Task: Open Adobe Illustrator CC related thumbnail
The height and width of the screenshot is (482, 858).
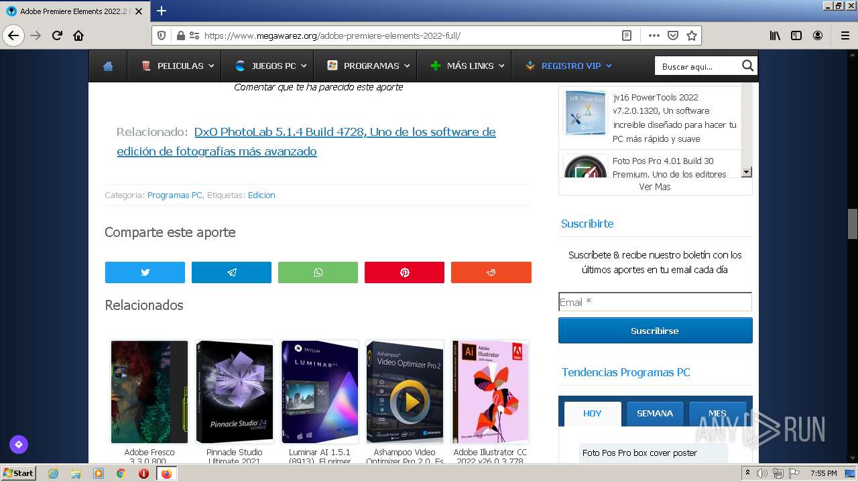Action: point(491,392)
